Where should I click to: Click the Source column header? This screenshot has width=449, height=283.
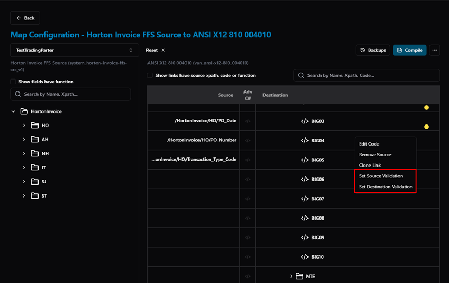[x=226, y=95]
